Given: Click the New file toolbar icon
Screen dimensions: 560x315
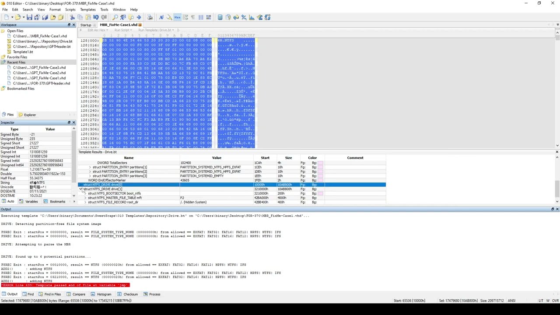Looking at the screenshot, I should [6, 17].
